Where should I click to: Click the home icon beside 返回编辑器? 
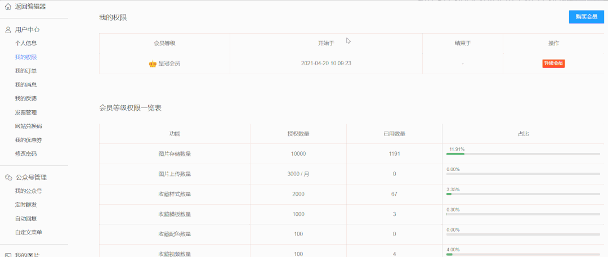[8, 7]
